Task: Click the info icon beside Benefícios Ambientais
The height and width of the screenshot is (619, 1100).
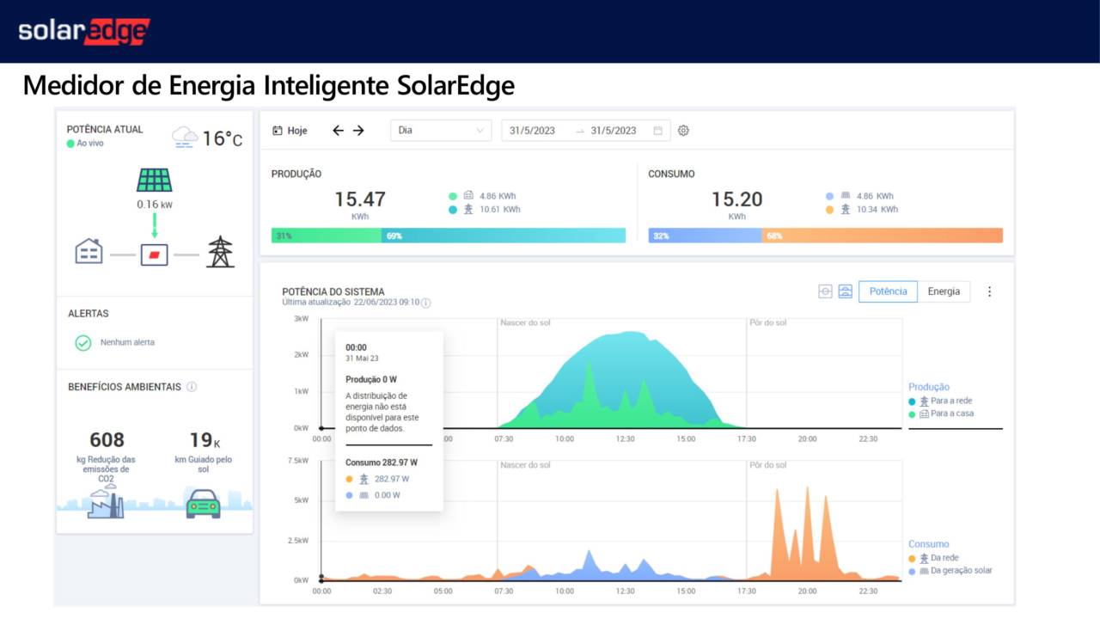Action: click(x=192, y=387)
